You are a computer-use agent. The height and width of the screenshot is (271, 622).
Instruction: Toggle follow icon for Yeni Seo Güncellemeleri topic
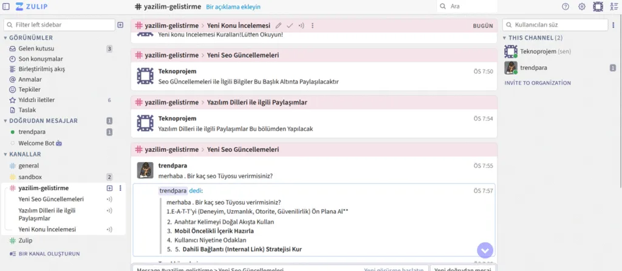(109, 199)
